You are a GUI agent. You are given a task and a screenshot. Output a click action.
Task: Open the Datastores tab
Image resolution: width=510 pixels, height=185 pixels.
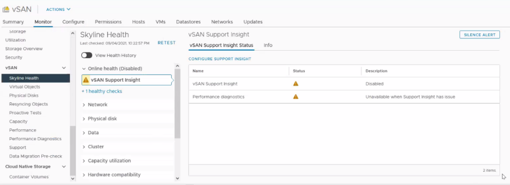tap(188, 22)
